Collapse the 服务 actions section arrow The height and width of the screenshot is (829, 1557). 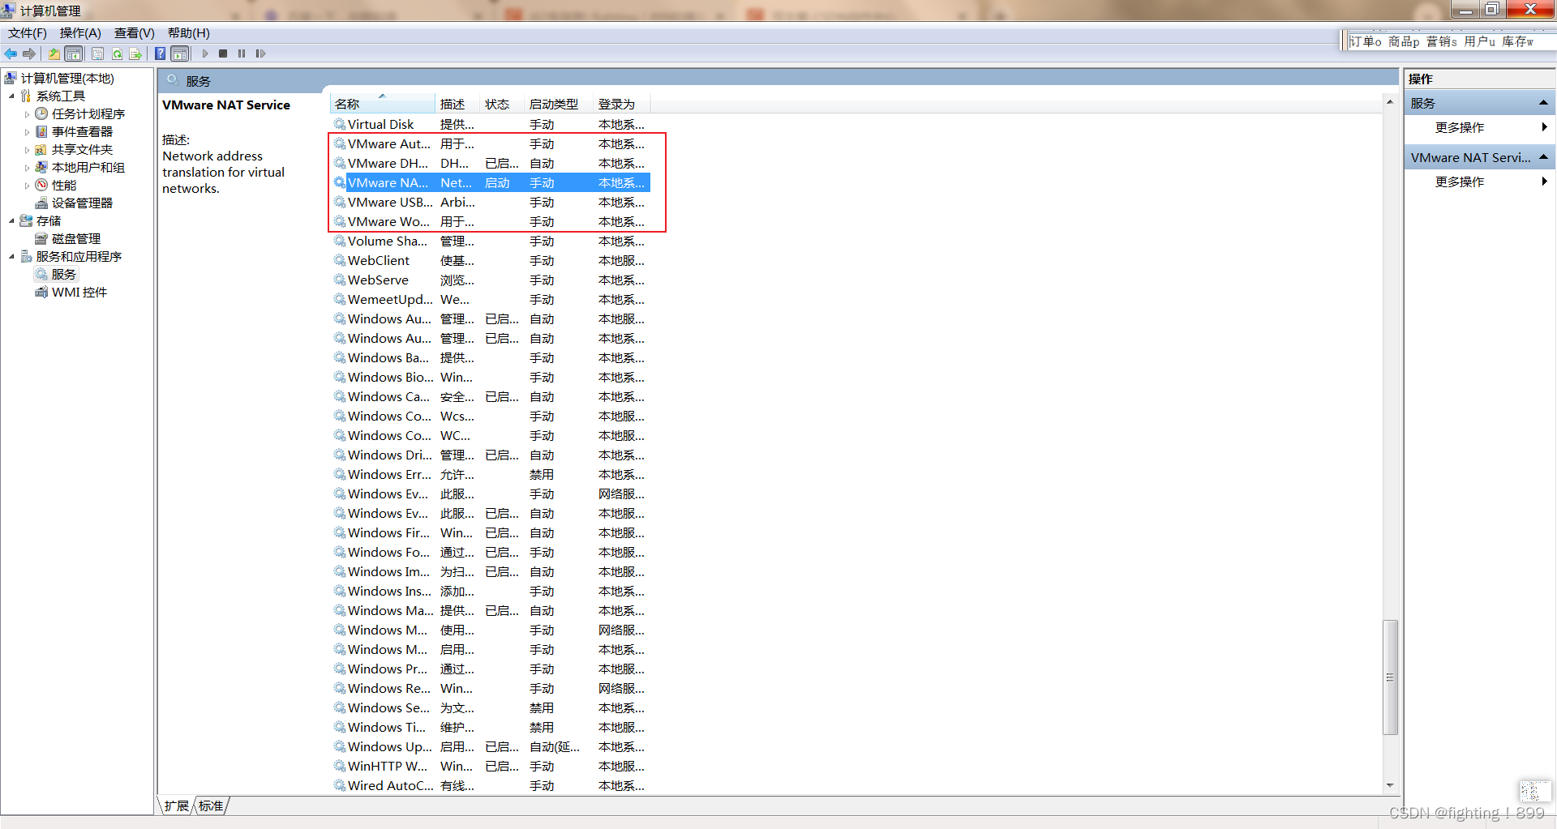1543,103
